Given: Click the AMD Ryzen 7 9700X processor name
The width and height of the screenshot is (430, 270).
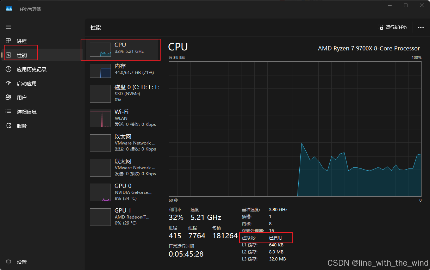Looking at the screenshot, I should point(369,48).
